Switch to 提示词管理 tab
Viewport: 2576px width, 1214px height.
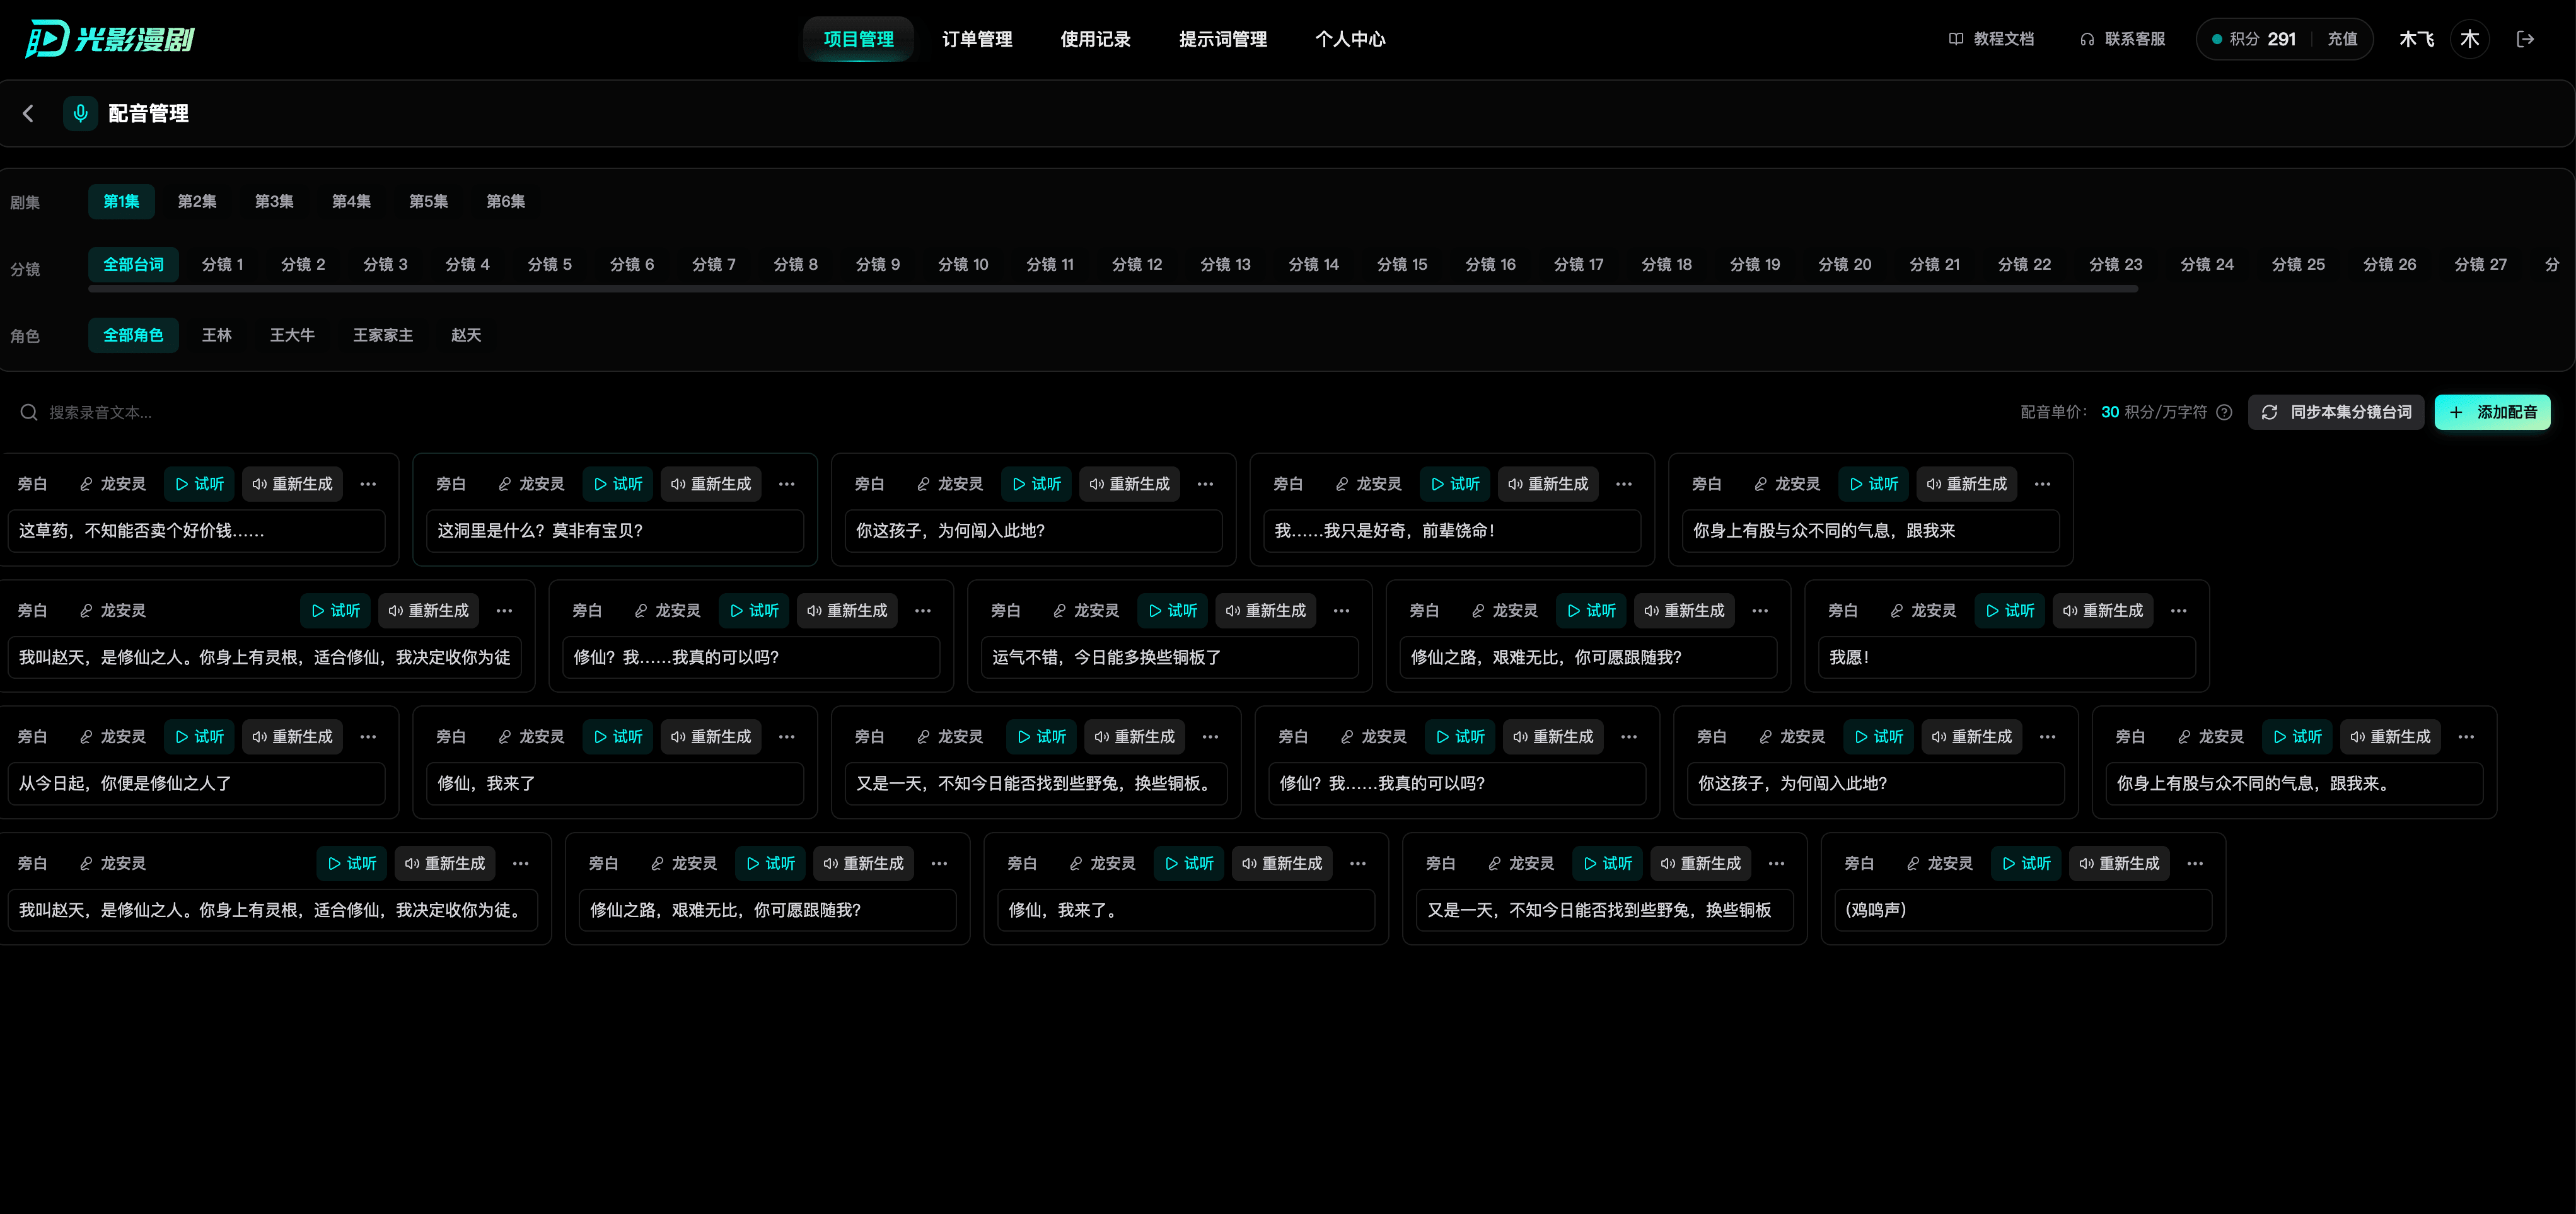(1223, 39)
